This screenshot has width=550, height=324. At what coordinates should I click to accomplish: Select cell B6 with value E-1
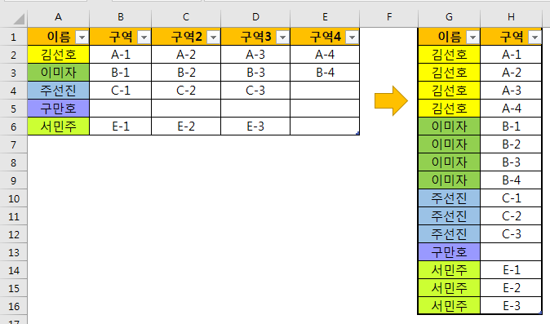120,126
